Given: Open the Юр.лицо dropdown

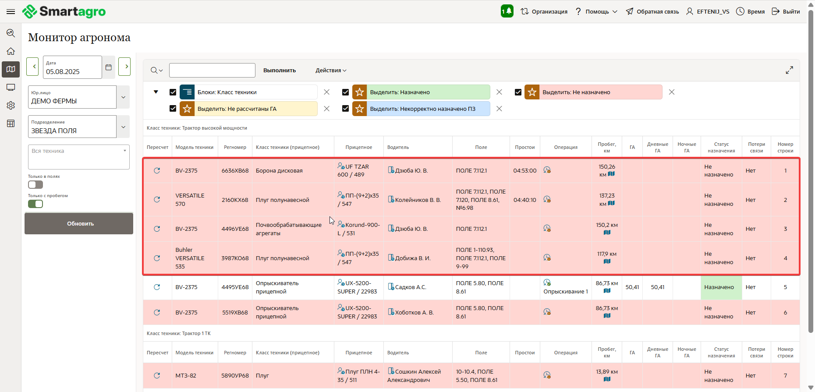Looking at the screenshot, I should [123, 97].
